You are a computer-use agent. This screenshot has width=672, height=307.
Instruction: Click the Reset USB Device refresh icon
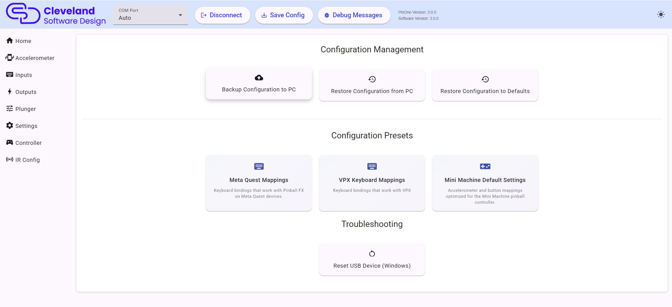click(x=372, y=254)
